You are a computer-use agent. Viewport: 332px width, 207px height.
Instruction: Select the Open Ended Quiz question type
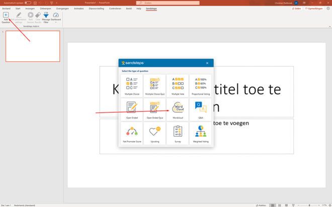point(155,110)
